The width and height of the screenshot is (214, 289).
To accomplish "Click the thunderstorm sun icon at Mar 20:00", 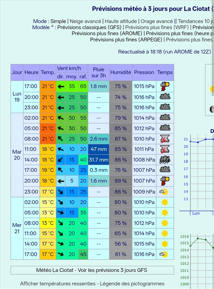I will [165, 181].
